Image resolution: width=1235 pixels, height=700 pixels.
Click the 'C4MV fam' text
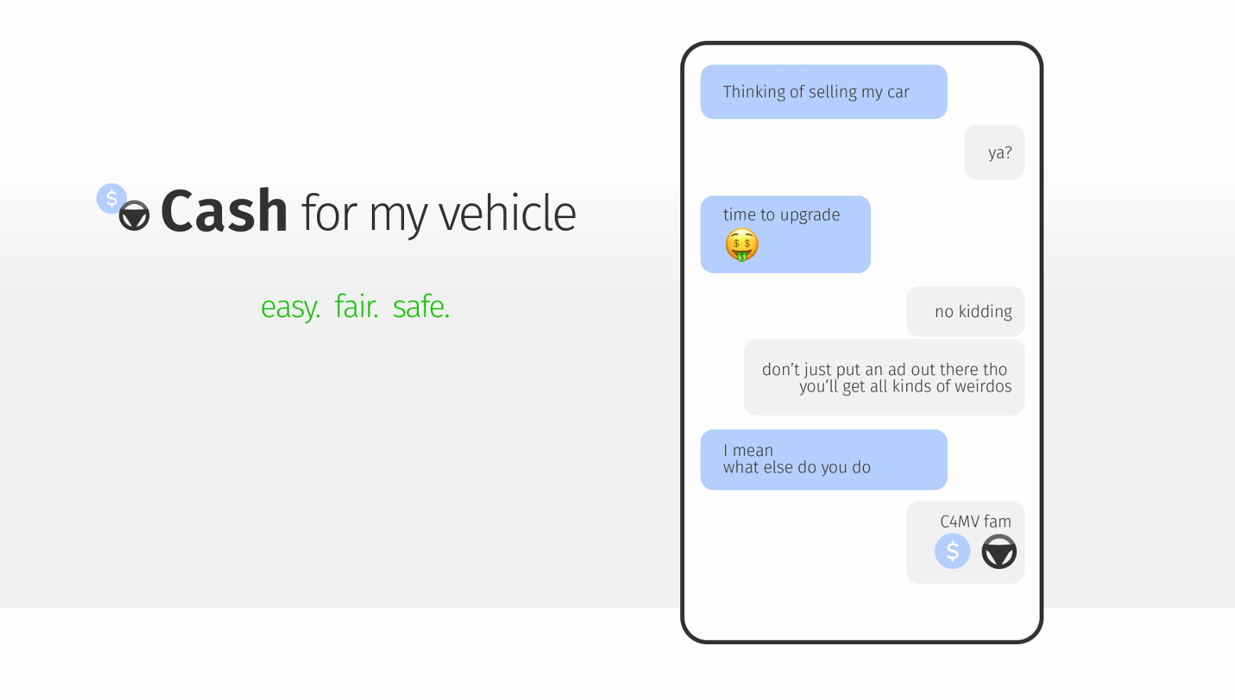[975, 522]
